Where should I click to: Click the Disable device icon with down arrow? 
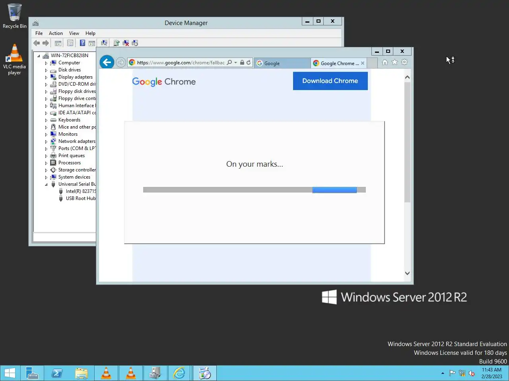pyautogui.click(x=135, y=43)
